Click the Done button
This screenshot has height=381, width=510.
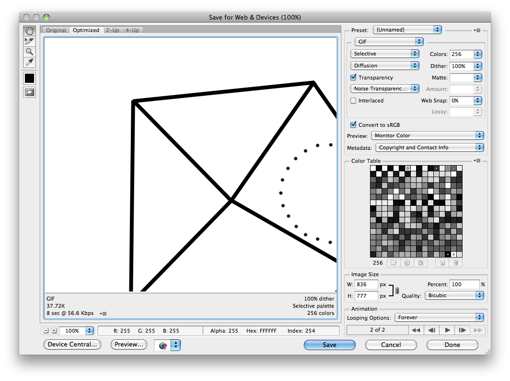tap(452, 345)
